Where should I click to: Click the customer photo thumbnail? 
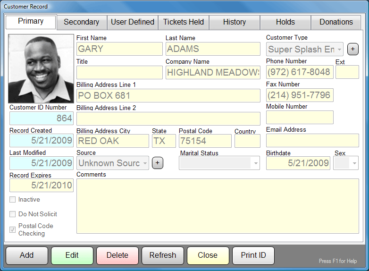click(41, 68)
